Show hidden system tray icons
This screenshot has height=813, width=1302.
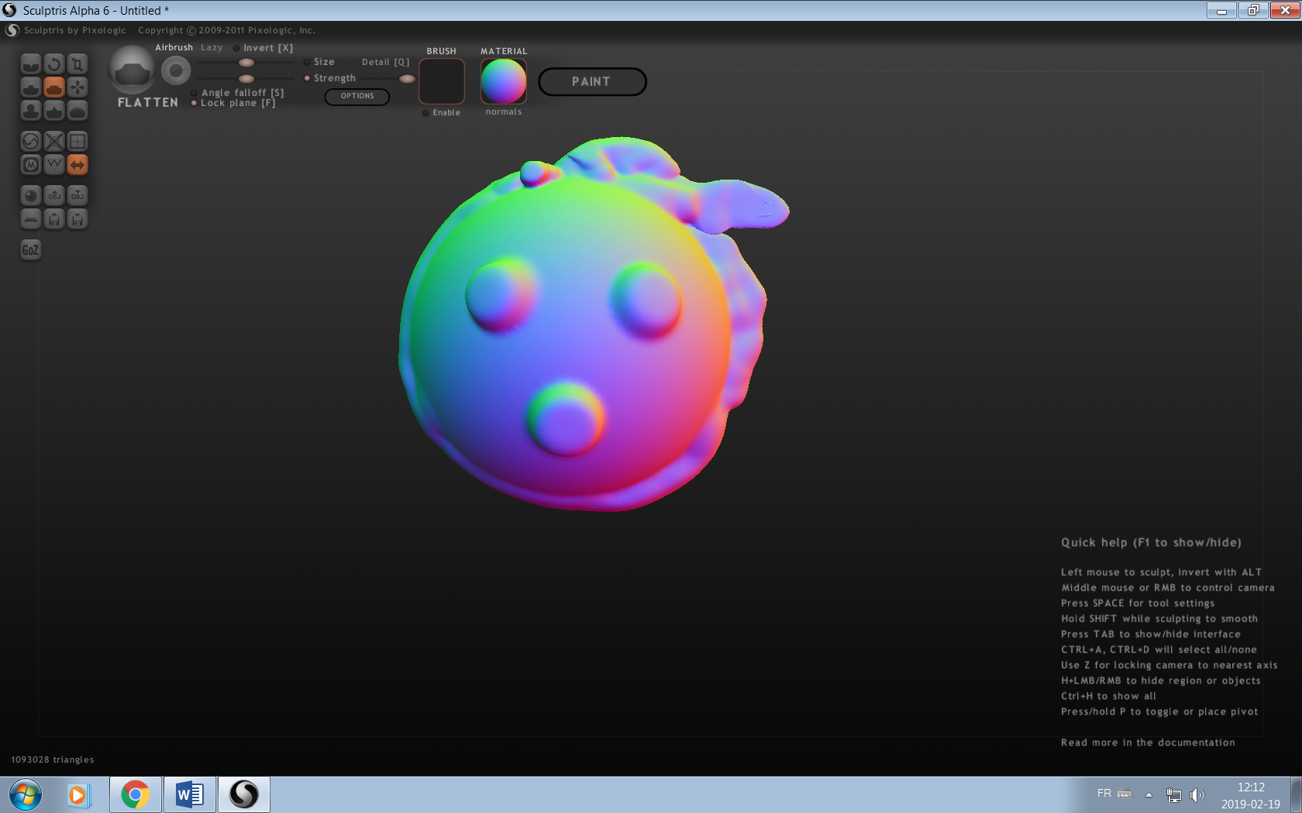pyautogui.click(x=1149, y=794)
